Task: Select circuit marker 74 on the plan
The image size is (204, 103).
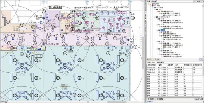Action: point(118,66)
